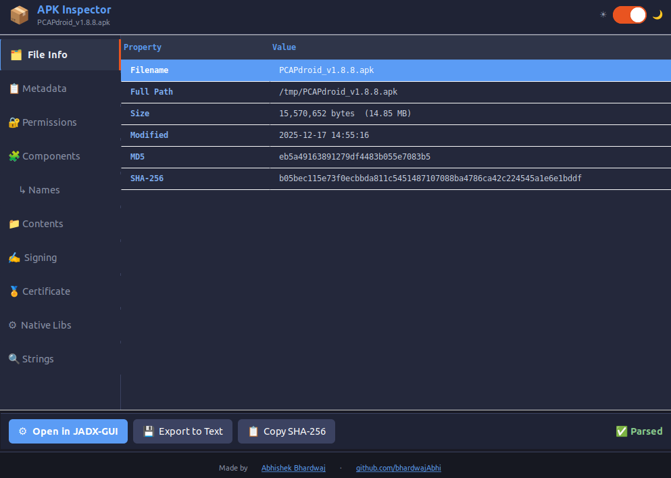Go to the Permissions tab
The width and height of the screenshot is (671, 478).
[x=60, y=122]
